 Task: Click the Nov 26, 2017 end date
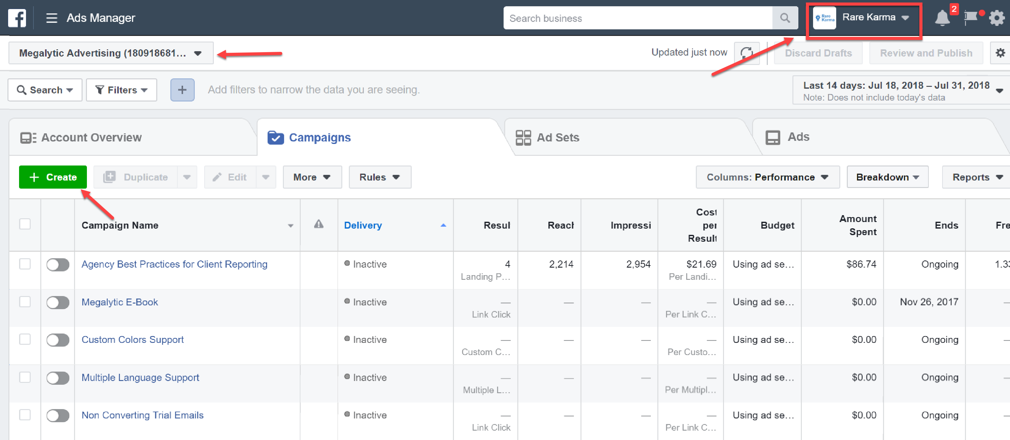pos(929,302)
